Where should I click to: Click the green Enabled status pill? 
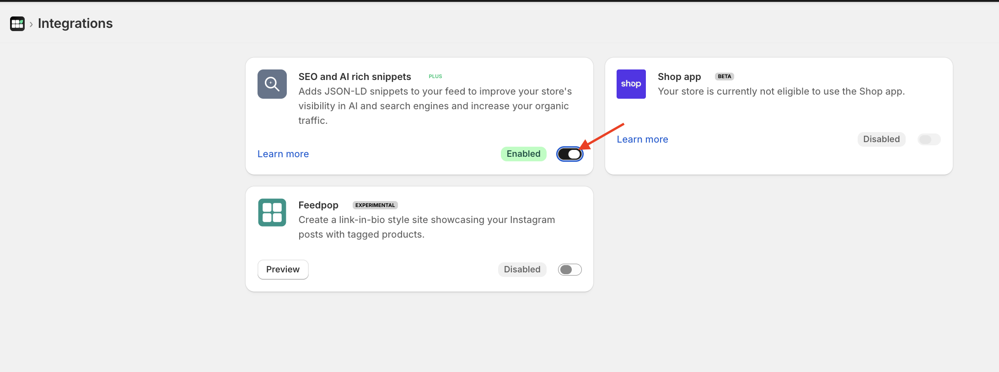coord(523,154)
